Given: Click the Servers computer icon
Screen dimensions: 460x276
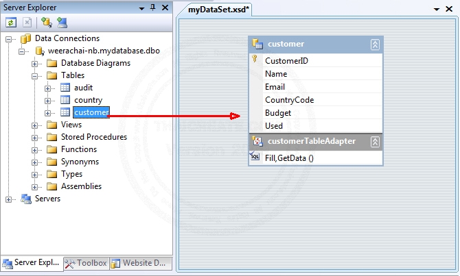Looking at the screenshot, I should 26,199.
